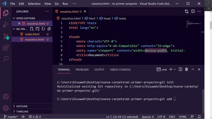The width and height of the screenshot is (212, 119).
Task: Maximize the panel size chevron
Action: [x=193, y=69]
